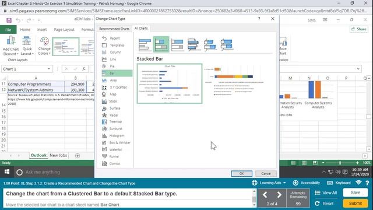Viewport: 373px width, 210px height.
Task: Open the Home ribbon tab
Action: tap(25, 30)
